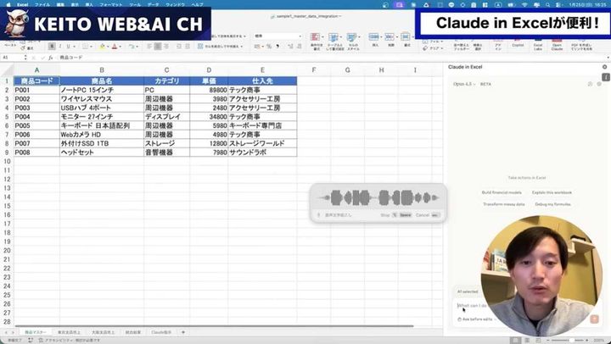Switch to 大阪支店売上 sheet tab
611x344 pixels.
pos(103,332)
